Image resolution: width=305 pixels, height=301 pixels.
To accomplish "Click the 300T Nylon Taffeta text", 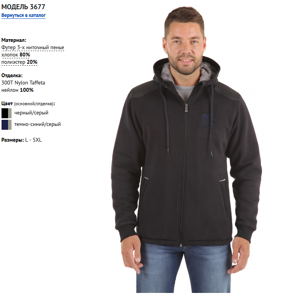I will pyautogui.click(x=23, y=83).
